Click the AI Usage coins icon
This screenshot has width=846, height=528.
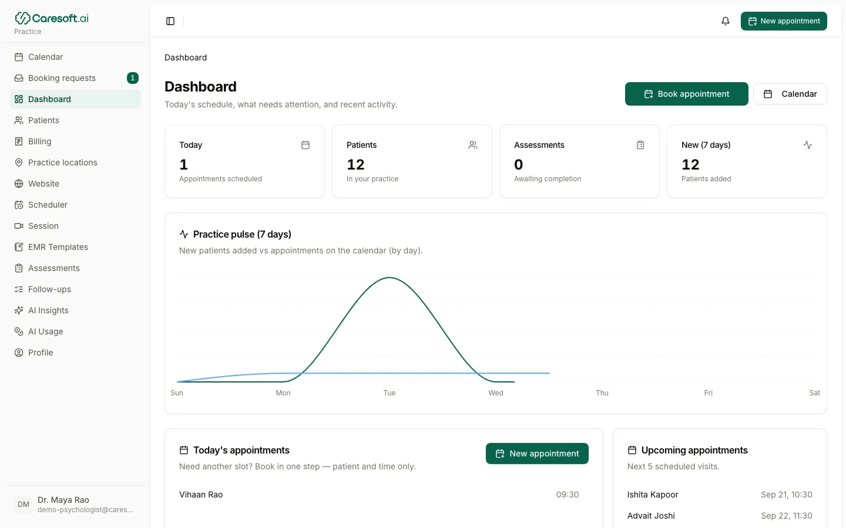(19, 331)
